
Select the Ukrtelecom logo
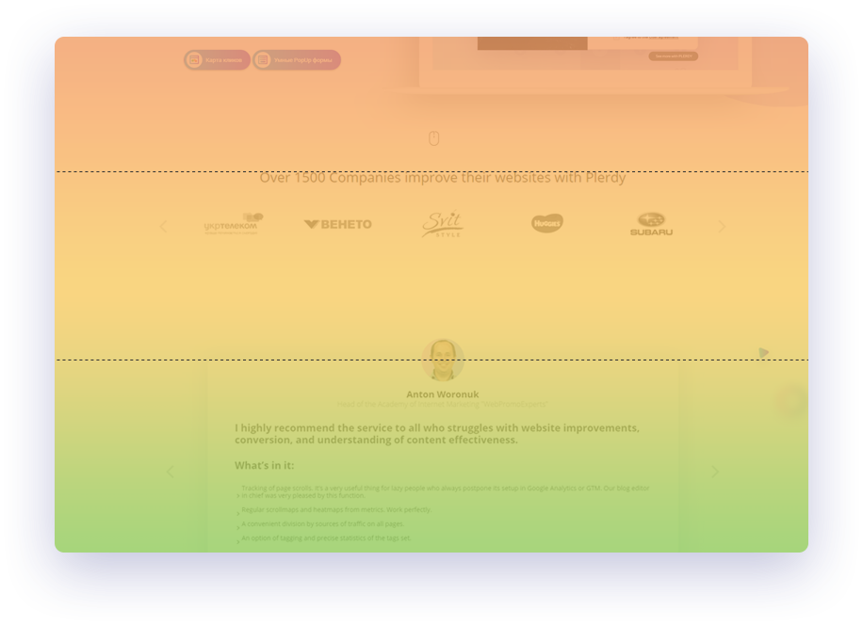(x=234, y=224)
